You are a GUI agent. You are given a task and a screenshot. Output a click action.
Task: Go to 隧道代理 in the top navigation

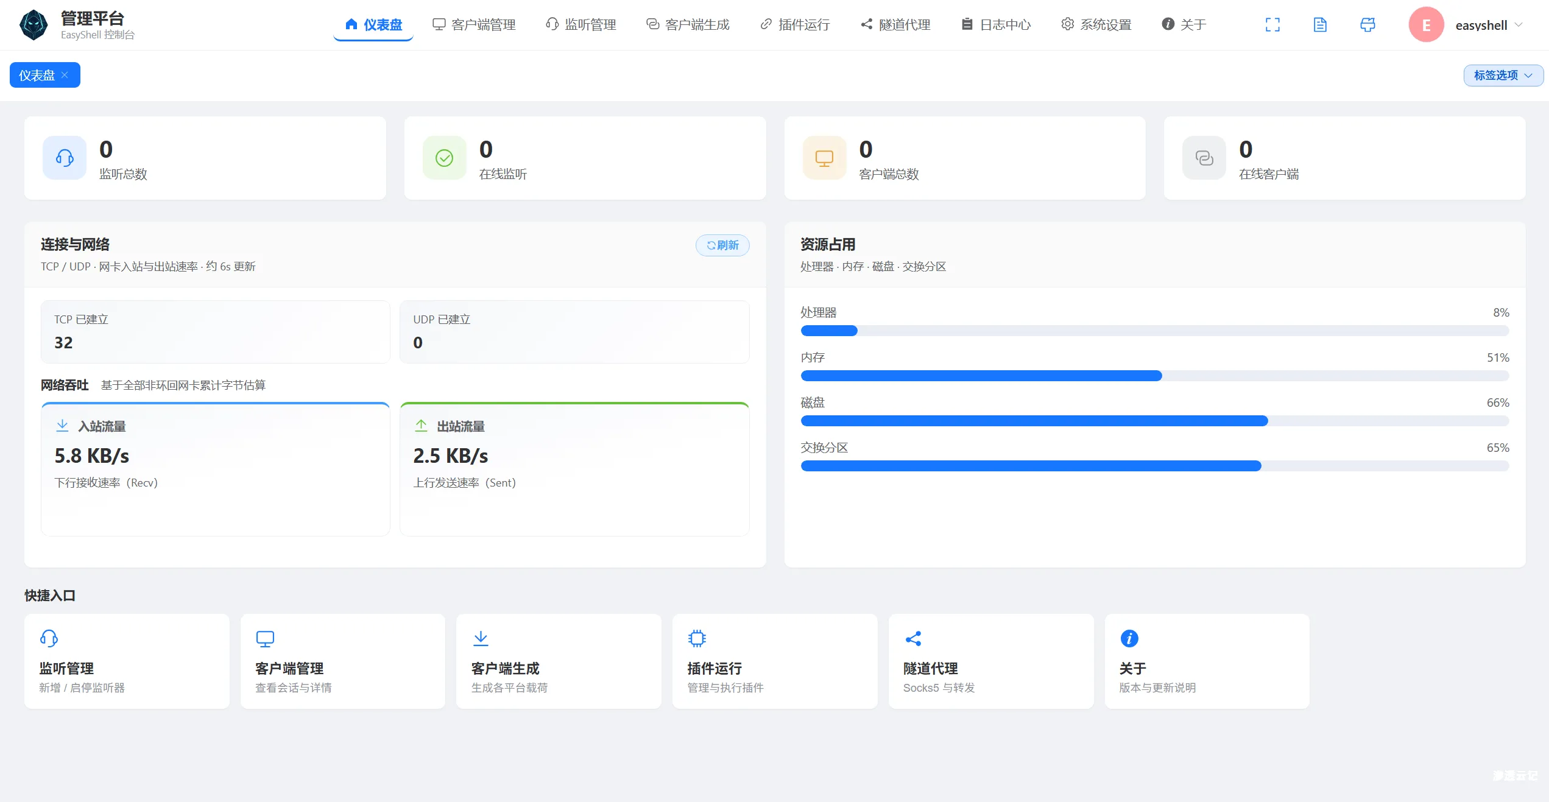895,25
